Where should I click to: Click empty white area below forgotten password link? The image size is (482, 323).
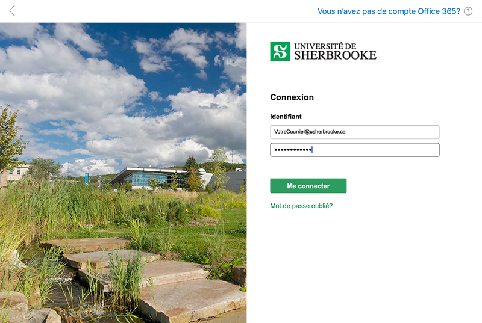click(x=363, y=264)
